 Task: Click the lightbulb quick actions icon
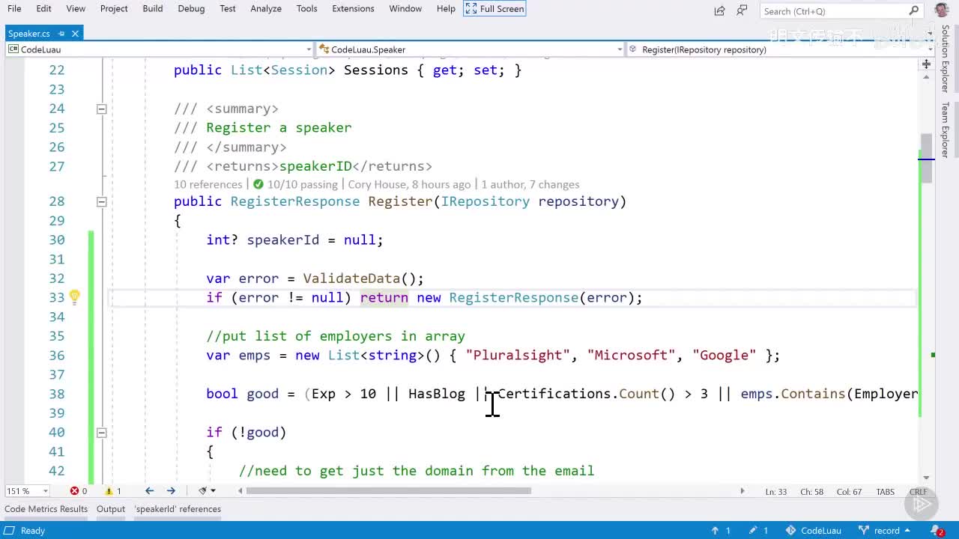click(74, 297)
